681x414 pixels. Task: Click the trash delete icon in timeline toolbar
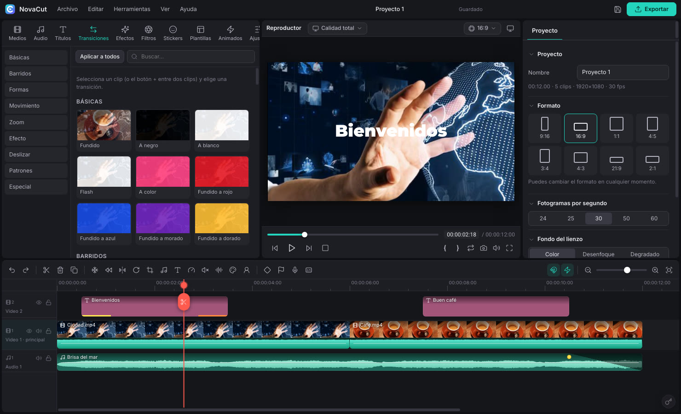click(x=60, y=270)
